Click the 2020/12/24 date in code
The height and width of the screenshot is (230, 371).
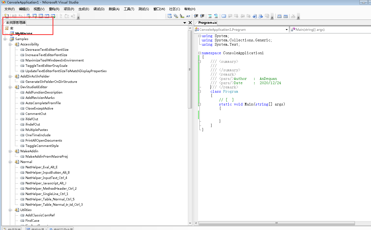270,83
